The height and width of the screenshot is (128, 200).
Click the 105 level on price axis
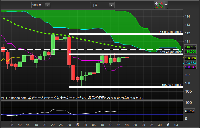(x=189, y=91)
